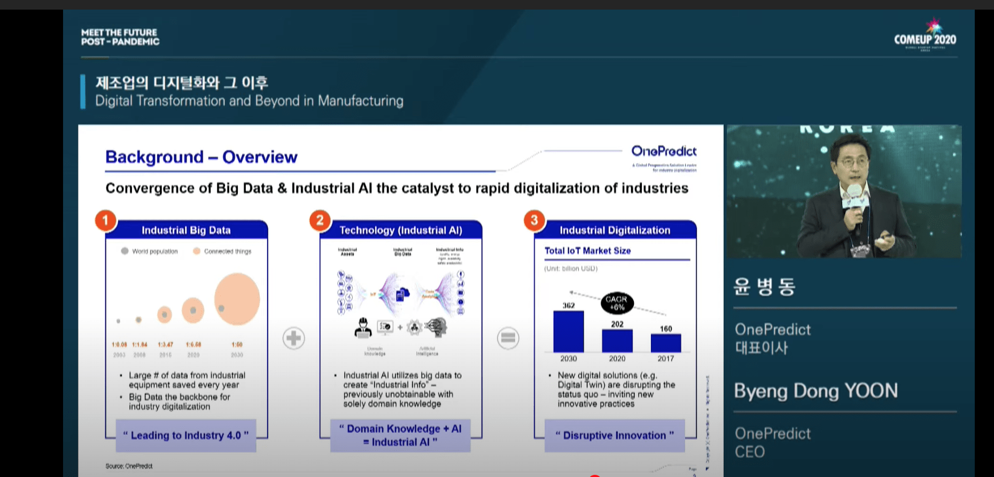Click the Connected things legend label
This screenshot has height=477, width=994.
coord(228,251)
